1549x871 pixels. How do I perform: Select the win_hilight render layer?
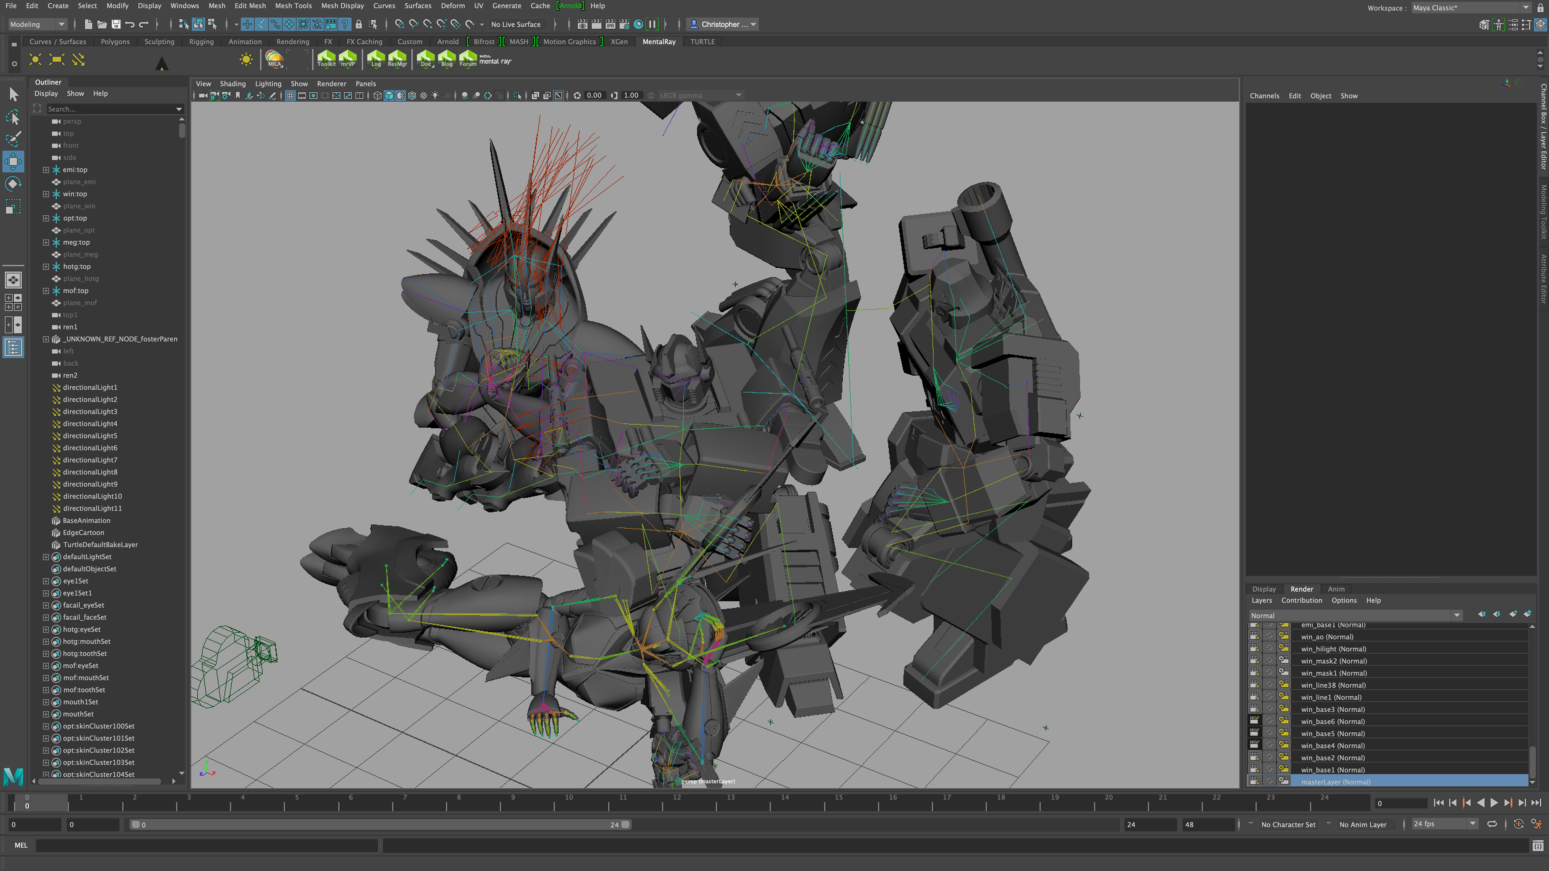[1333, 648]
